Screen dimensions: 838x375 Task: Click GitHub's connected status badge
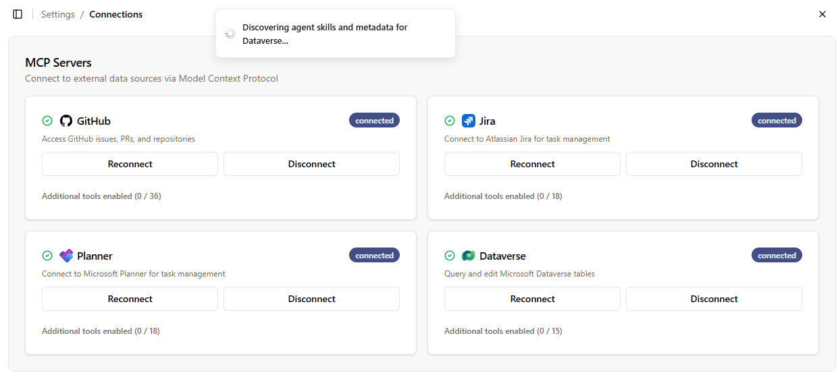pos(374,121)
